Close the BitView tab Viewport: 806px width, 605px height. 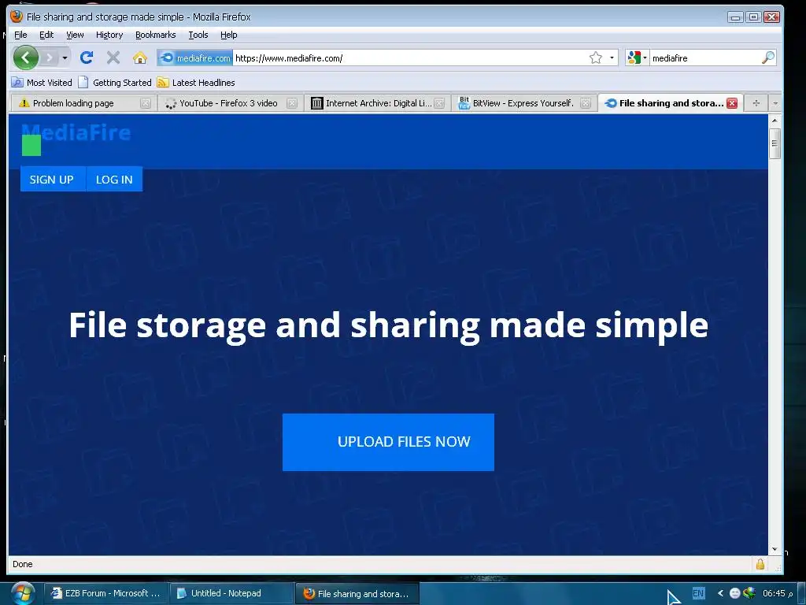586,103
